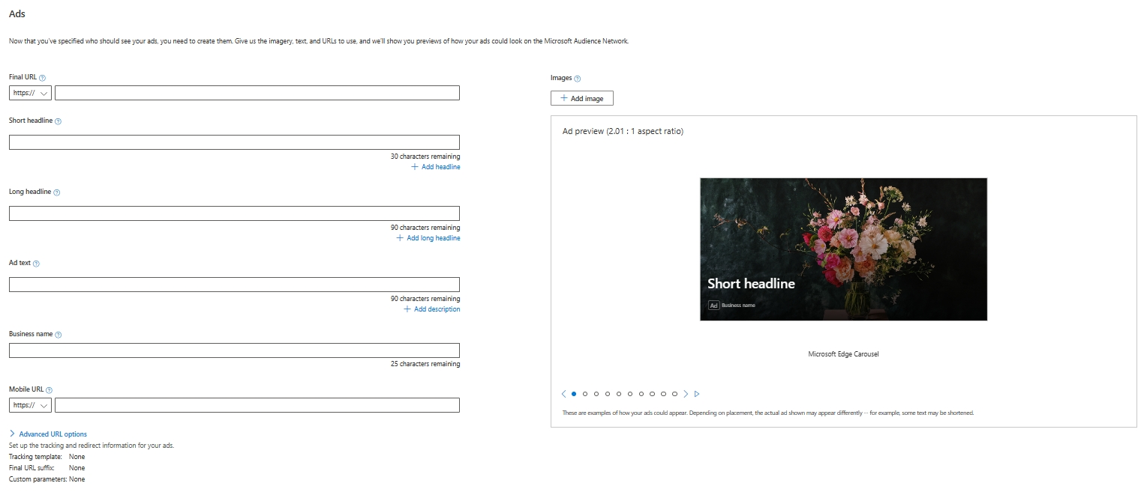Focus the Final URL text field
The height and width of the screenshot is (492, 1144).
point(257,93)
